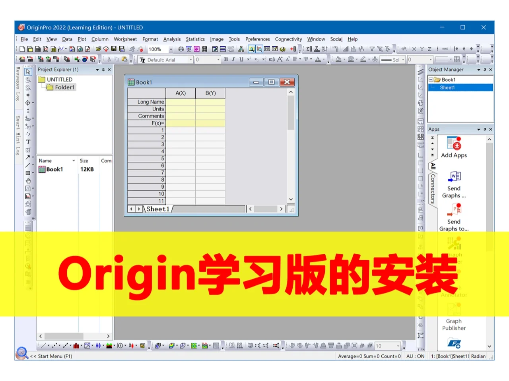Open the Connectors side tab in Apps

[x=433, y=189]
